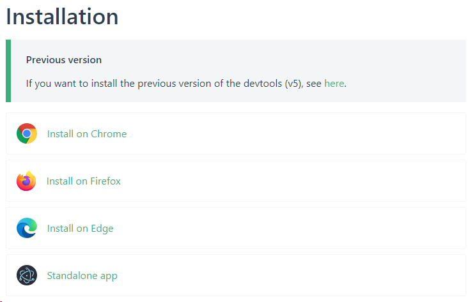Follow the 'here' link for devtools v5
Viewport: 468px width, 302px height.
click(x=334, y=83)
